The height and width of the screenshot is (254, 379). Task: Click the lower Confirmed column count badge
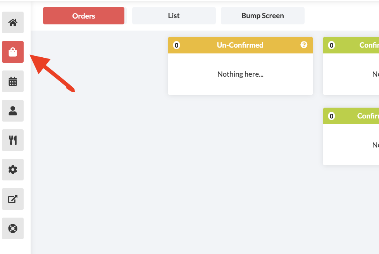click(331, 116)
